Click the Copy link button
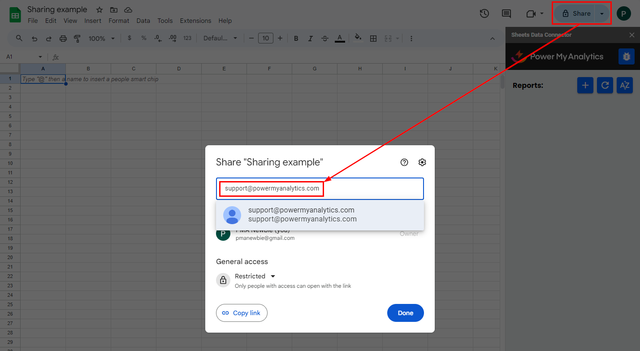The width and height of the screenshot is (640, 351). click(x=242, y=313)
